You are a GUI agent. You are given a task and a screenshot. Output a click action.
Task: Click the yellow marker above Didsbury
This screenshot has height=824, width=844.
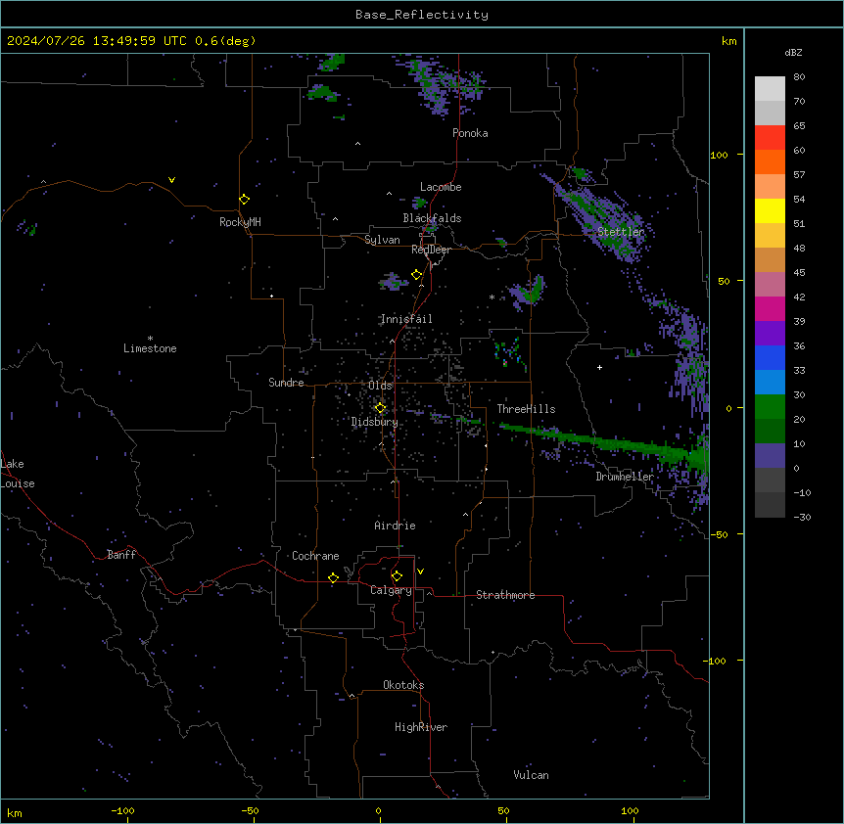380,408
